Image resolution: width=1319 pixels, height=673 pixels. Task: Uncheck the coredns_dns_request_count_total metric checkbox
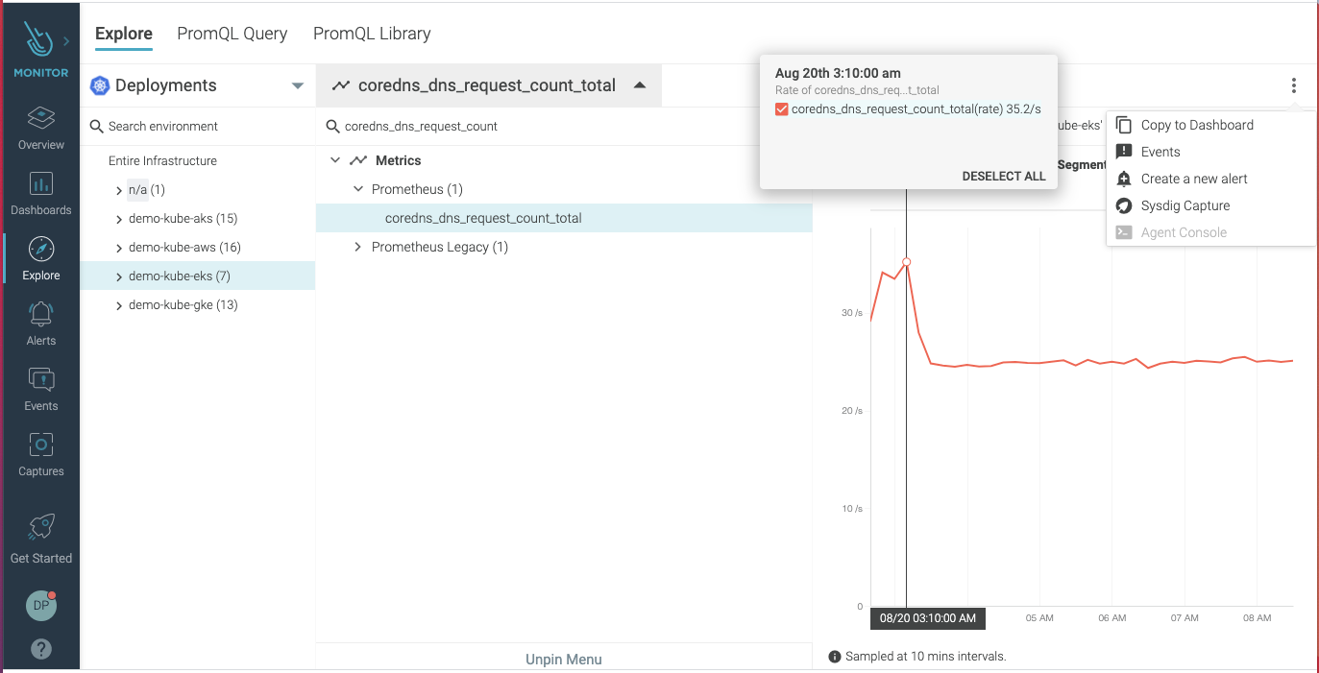[x=780, y=108]
